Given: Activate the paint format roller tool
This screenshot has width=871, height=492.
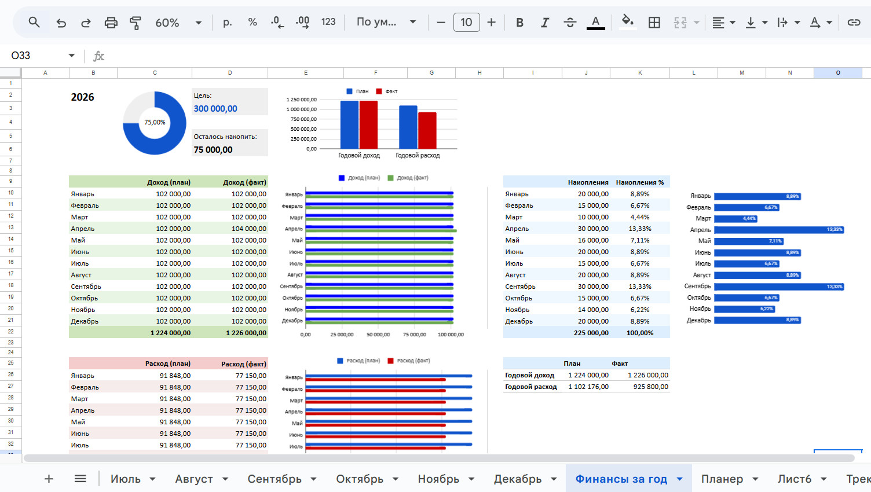Looking at the screenshot, I should (x=136, y=23).
